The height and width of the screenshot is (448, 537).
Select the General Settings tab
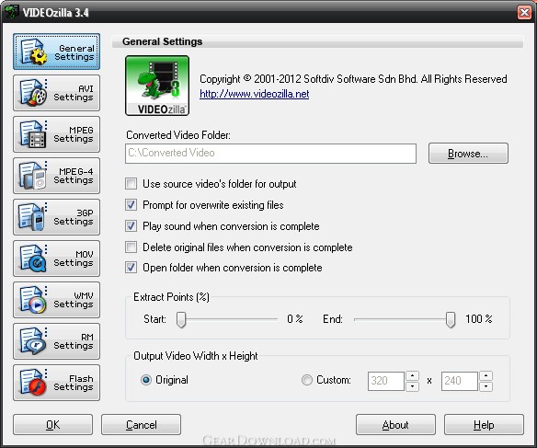(x=56, y=52)
